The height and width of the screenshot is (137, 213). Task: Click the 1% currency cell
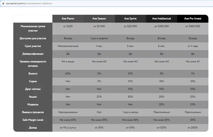[x=193, y=74]
